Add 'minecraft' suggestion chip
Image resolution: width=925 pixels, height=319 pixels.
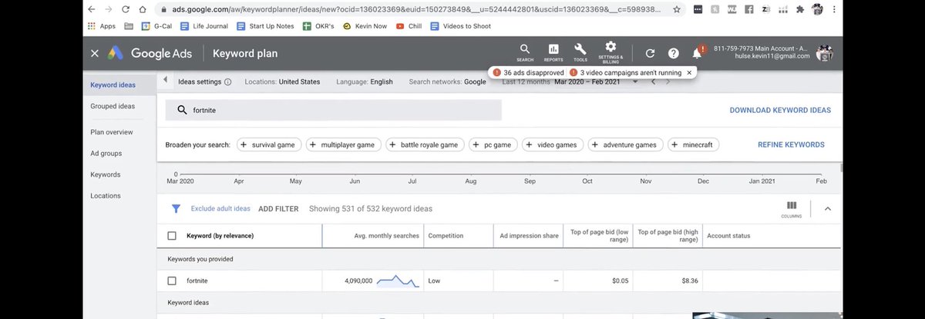click(692, 145)
